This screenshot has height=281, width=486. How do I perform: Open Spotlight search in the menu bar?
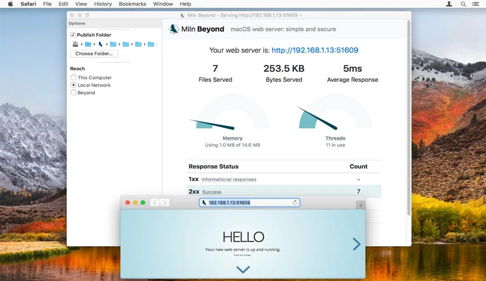tap(463, 4)
